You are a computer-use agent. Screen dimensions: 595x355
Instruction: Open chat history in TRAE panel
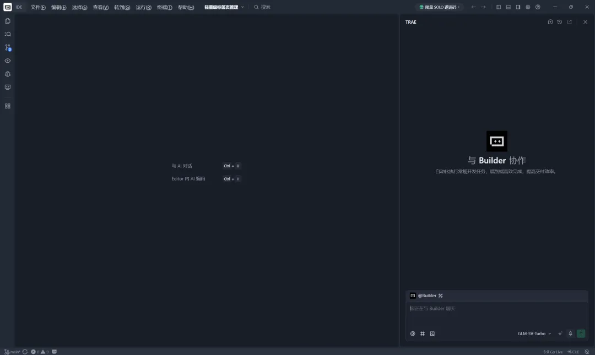pyautogui.click(x=559, y=22)
